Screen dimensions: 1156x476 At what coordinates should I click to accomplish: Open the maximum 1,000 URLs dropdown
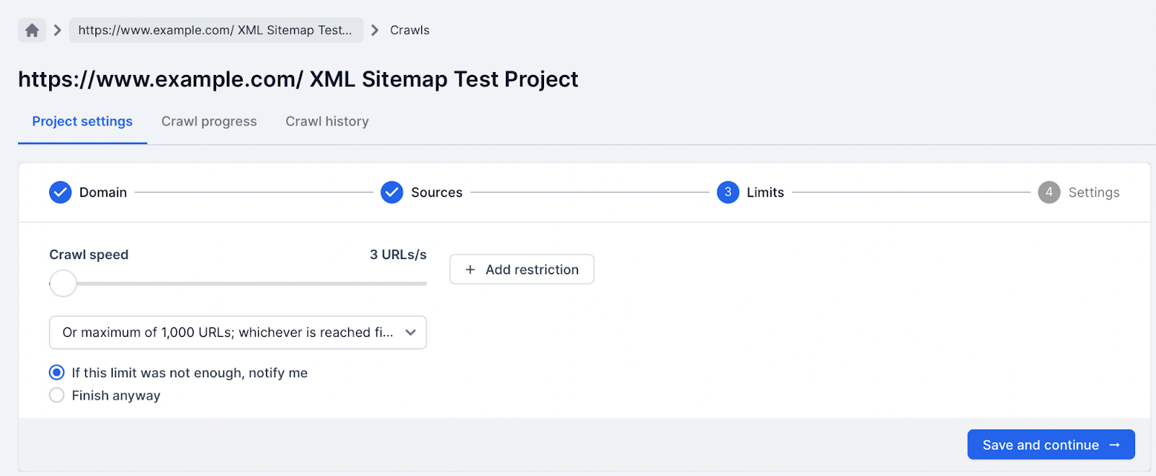238,332
